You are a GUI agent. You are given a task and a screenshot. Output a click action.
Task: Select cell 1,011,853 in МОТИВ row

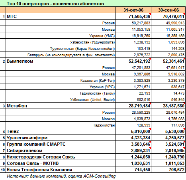(x=168, y=163)
